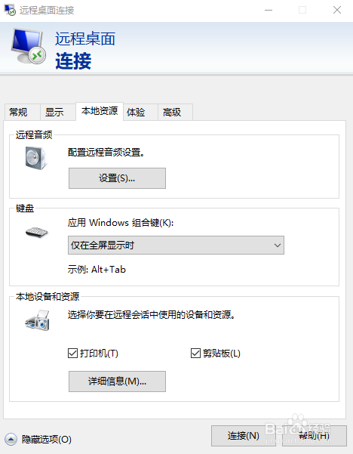Select the 本地资源 tab
This screenshot has height=454, width=353.
tap(100, 111)
